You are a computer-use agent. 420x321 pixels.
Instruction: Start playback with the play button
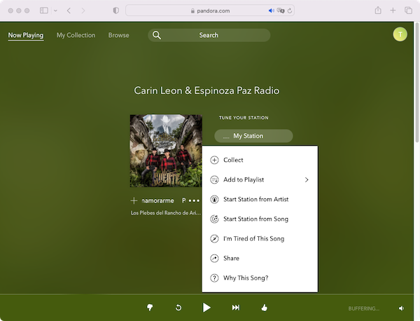click(206, 307)
